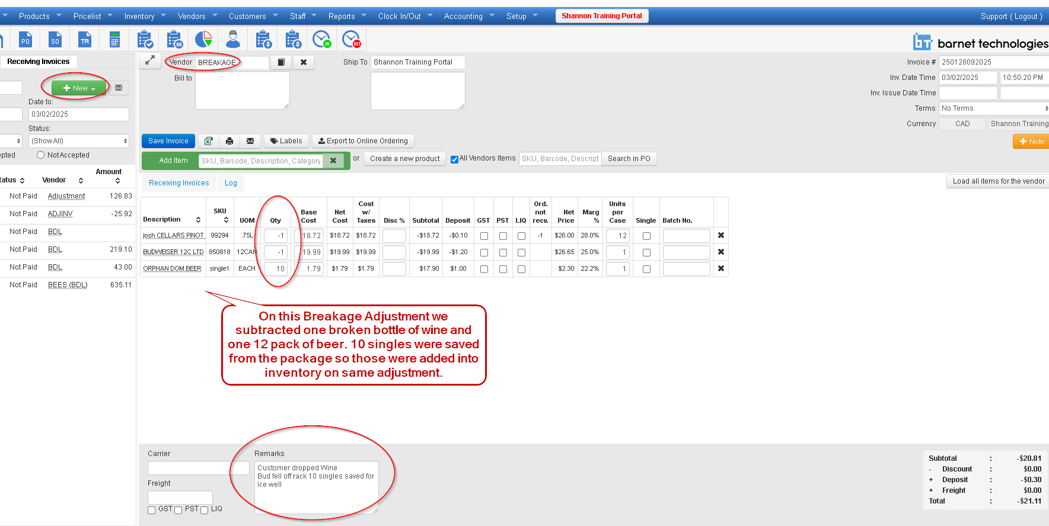Open the SO sales order icon
Viewport: 1049px width, 526px height.
[x=55, y=40]
